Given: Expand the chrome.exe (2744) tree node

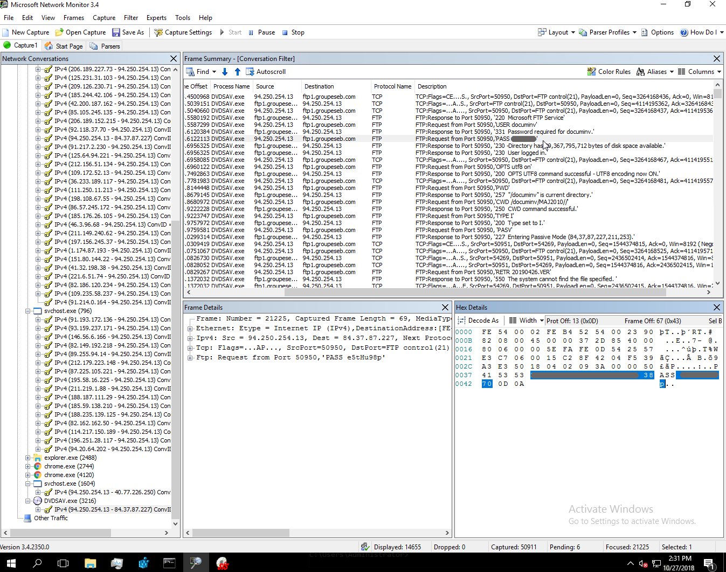Looking at the screenshot, I should tap(28, 466).
